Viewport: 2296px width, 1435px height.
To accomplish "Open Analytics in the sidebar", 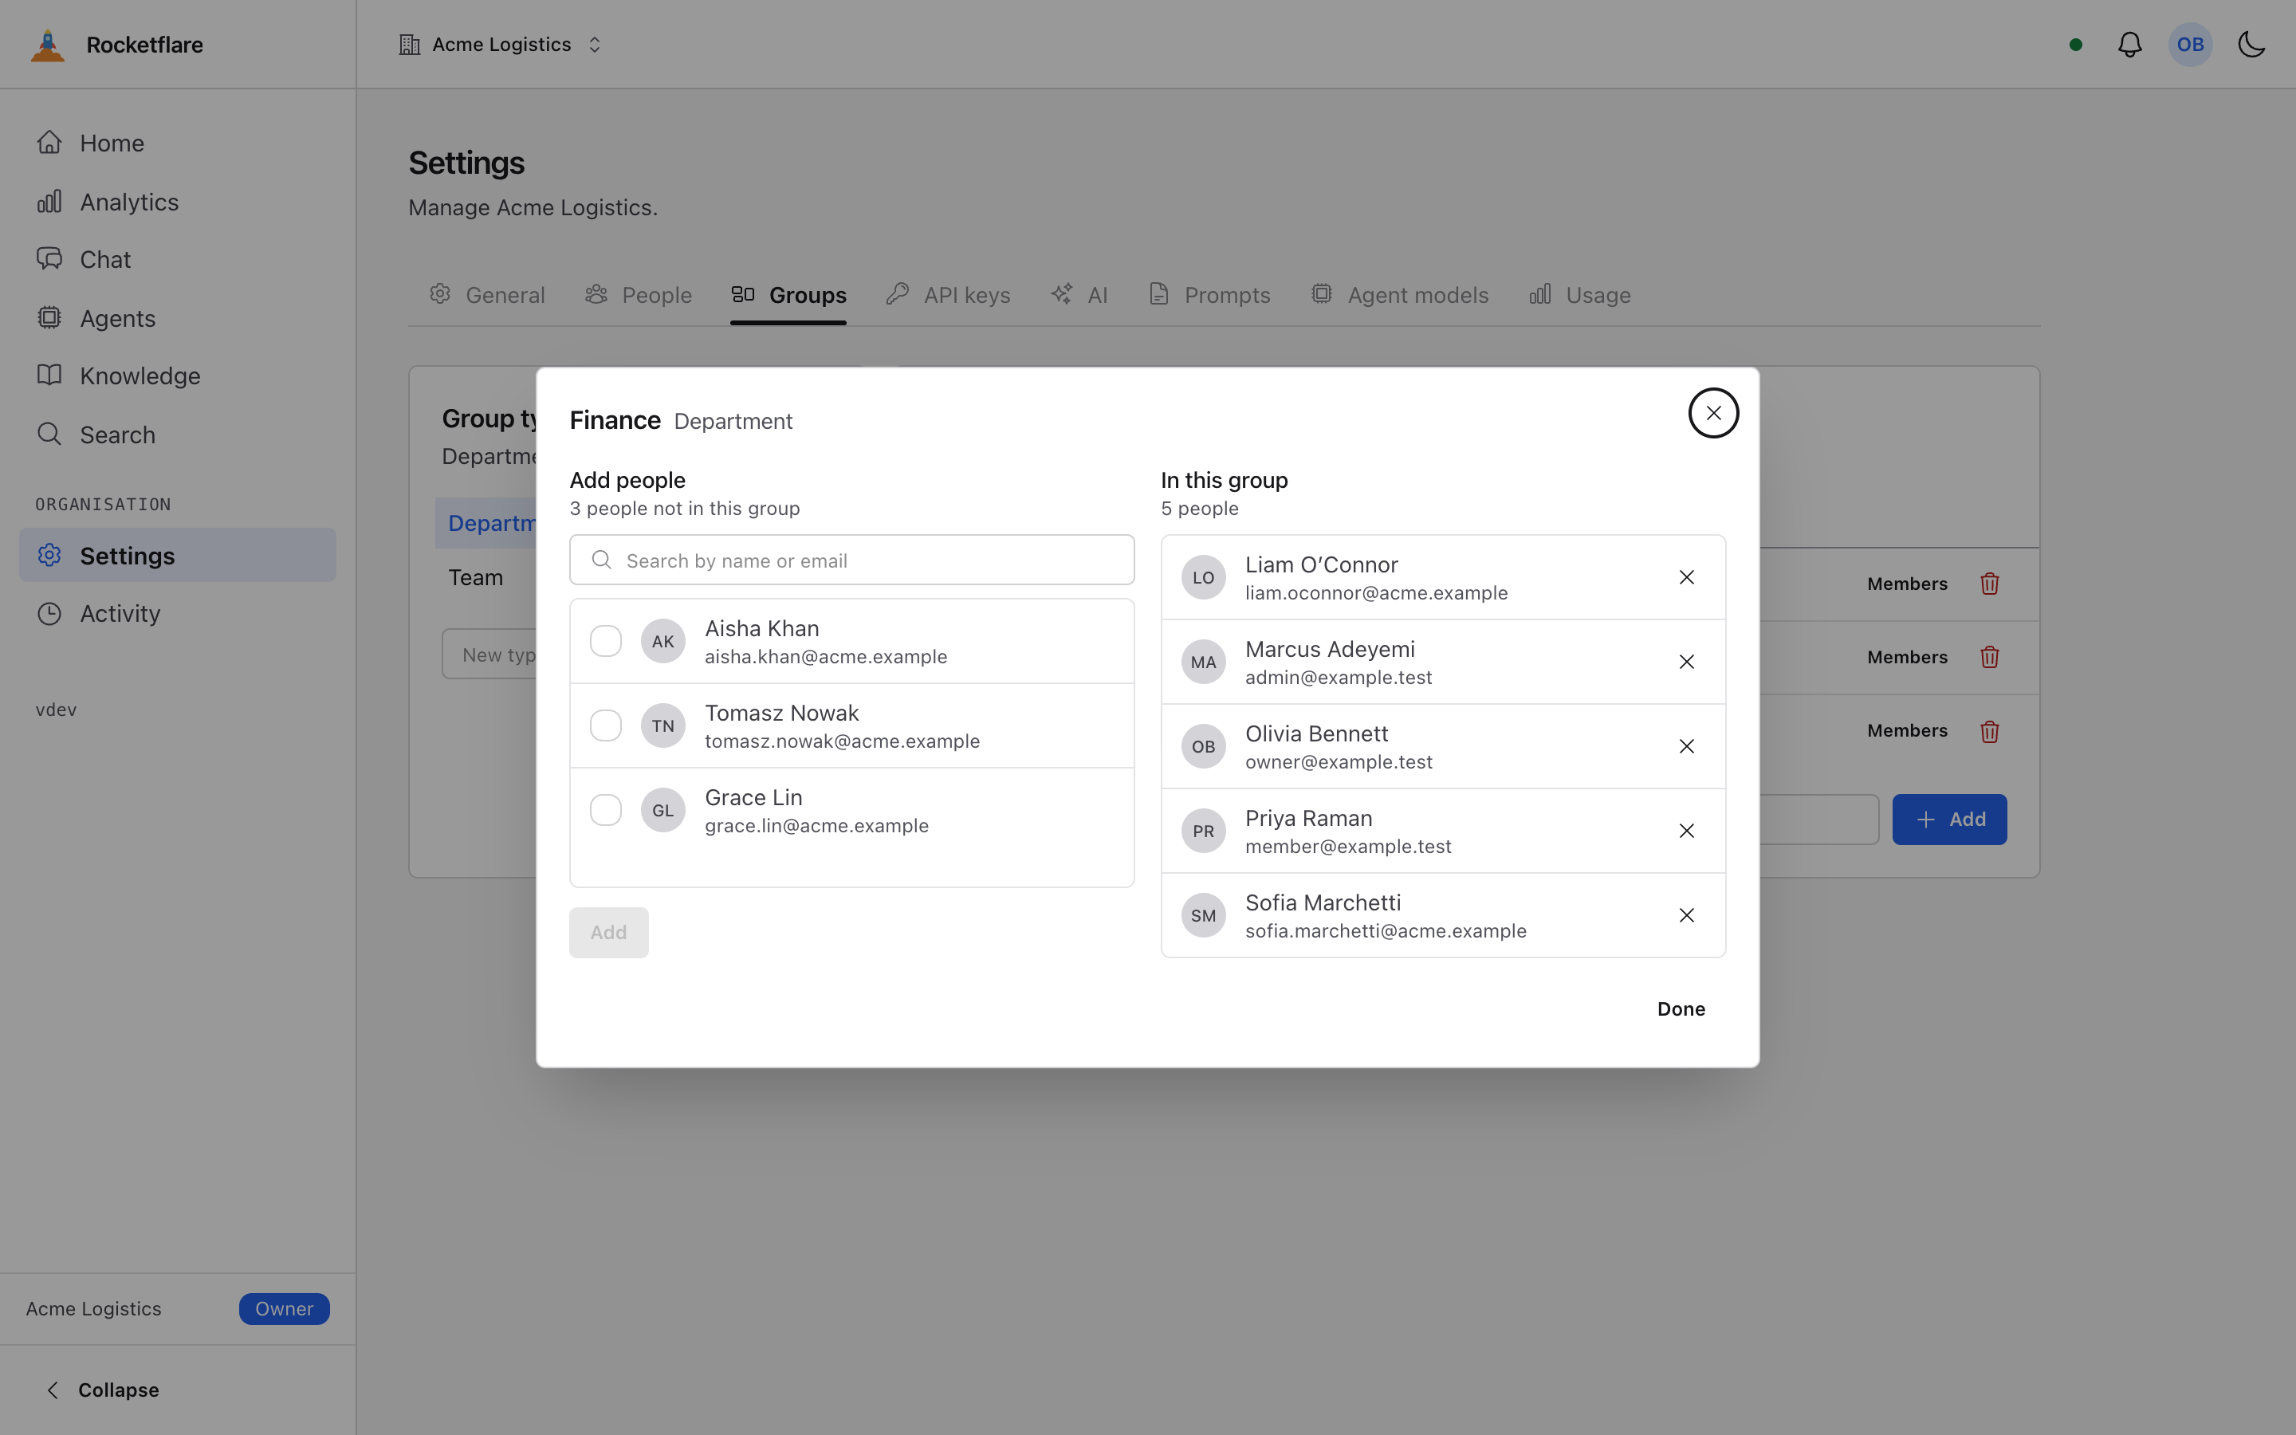I will tap(178, 202).
